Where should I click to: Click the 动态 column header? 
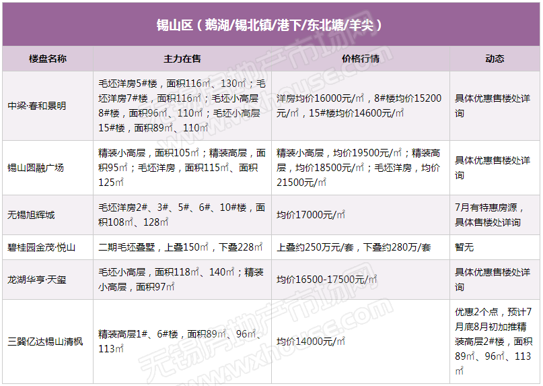[495, 59]
